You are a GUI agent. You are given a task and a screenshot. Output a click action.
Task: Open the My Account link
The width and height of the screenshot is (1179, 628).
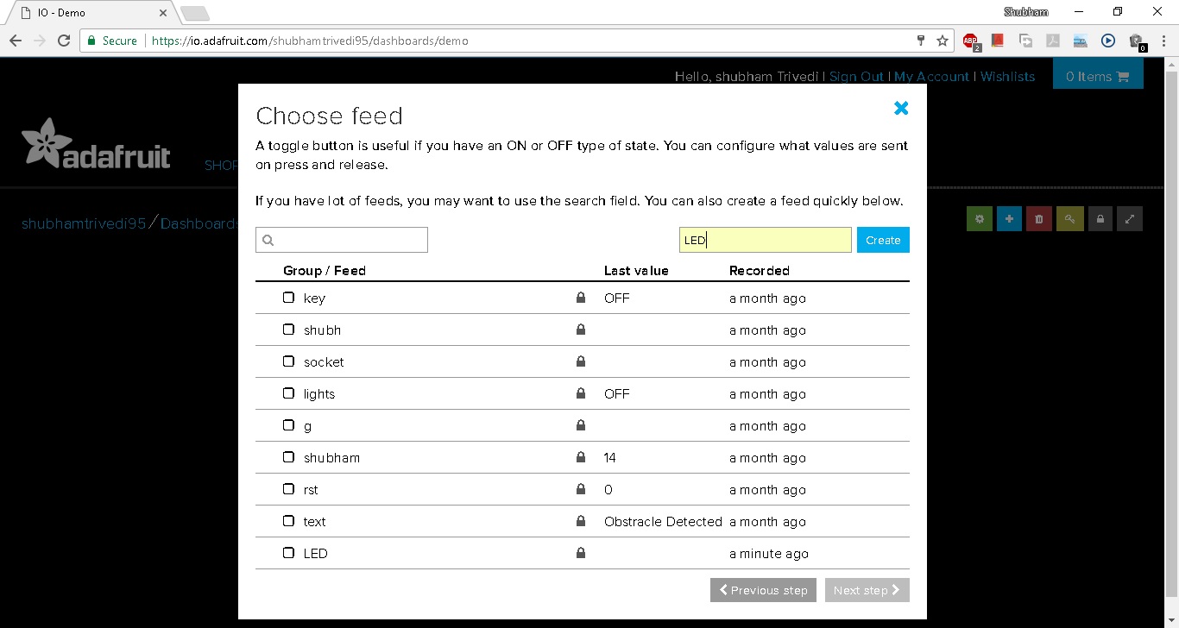[931, 77]
